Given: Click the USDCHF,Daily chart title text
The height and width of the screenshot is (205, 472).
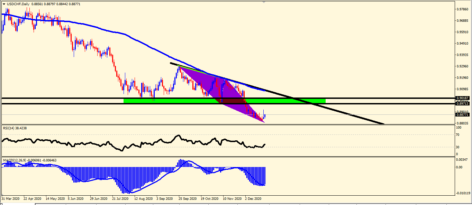Looking at the screenshot, I should point(18,4).
